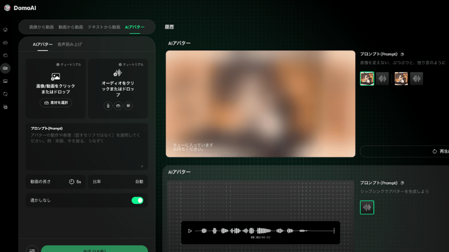
Task: Click the 素材を選択 button
Action: coord(56,102)
